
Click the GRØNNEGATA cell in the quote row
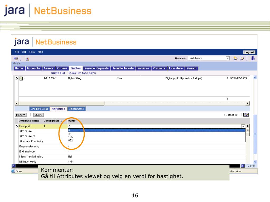[x=239, y=78]
